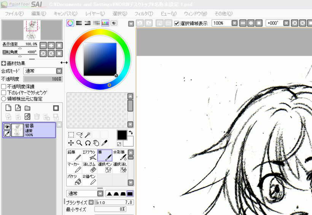The width and height of the screenshot is (312, 215).
Task: Select the バケツ bucket fill tool
Action: pos(74,180)
